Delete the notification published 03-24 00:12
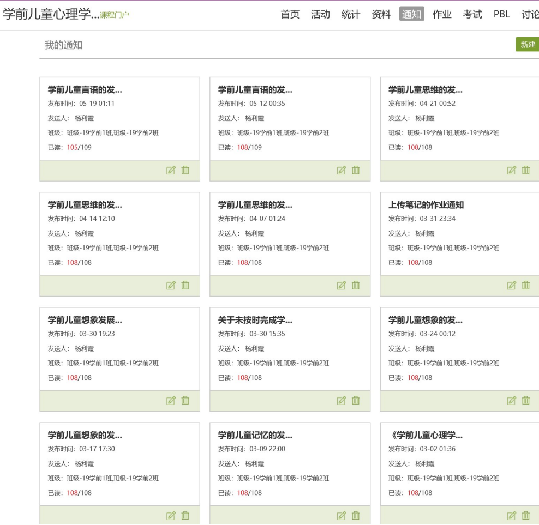The image size is (539, 525). coord(526,400)
